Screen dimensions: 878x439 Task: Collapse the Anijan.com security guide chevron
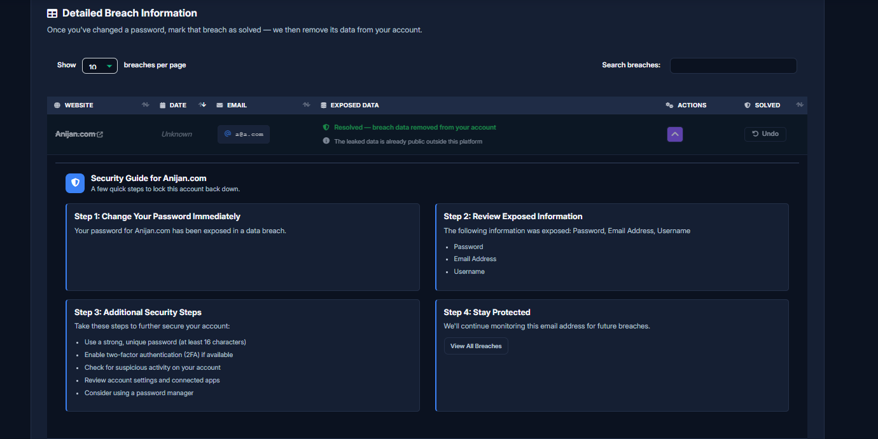(675, 134)
